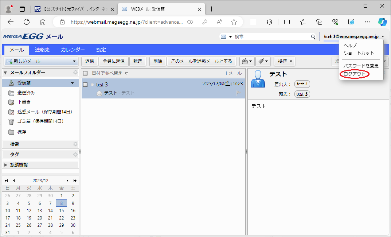Tick the select-all messages checkbox
Screen dimensions: 391x237
(x=85, y=73)
